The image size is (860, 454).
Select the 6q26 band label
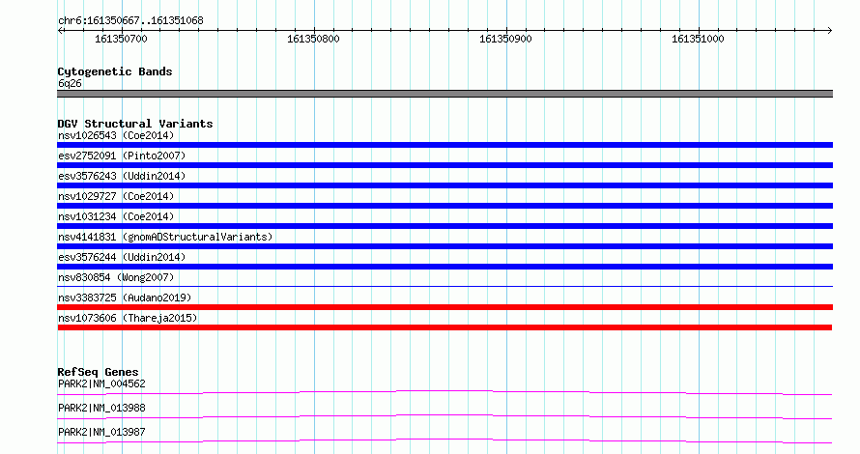click(x=70, y=83)
